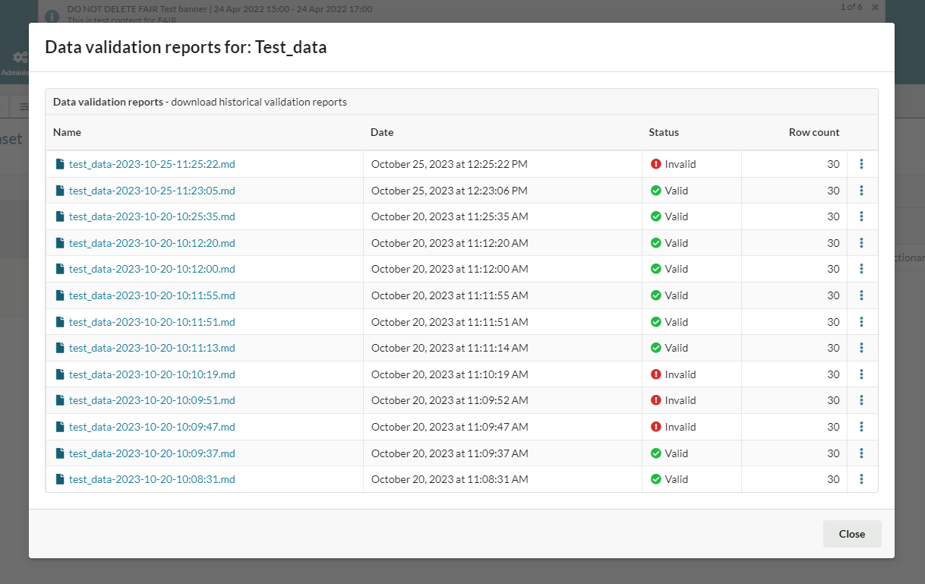The width and height of the screenshot is (925, 584).
Task: Click the red Invalid icon in first row
Action: (x=656, y=164)
